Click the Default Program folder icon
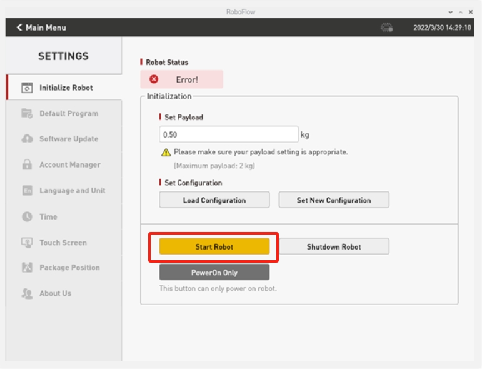This screenshot has width=482, height=369. [x=27, y=113]
